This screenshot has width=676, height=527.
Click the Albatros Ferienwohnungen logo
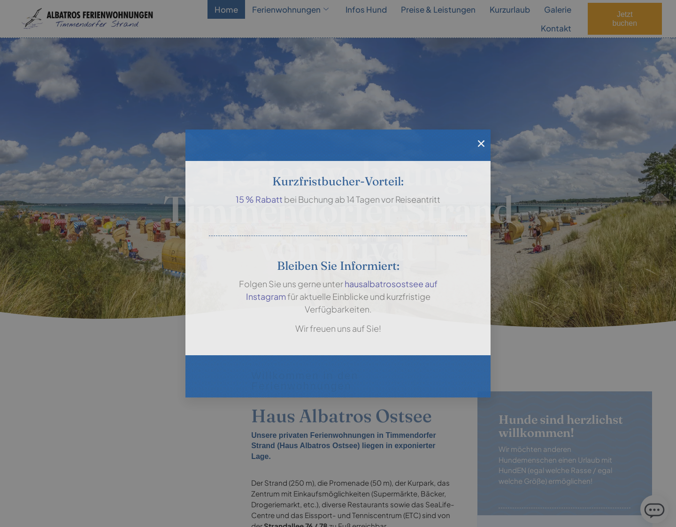pyautogui.click(x=87, y=19)
